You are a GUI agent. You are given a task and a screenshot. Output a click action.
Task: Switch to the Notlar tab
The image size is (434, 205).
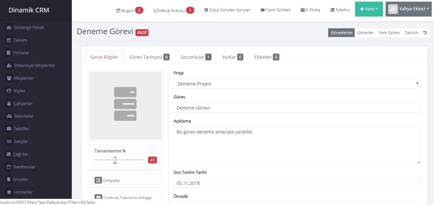coord(233,57)
